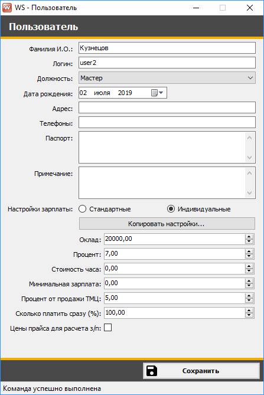Decrease Сколько платить сразу percentage
This screenshot has height=395, width=264.
pyautogui.click(x=249, y=315)
